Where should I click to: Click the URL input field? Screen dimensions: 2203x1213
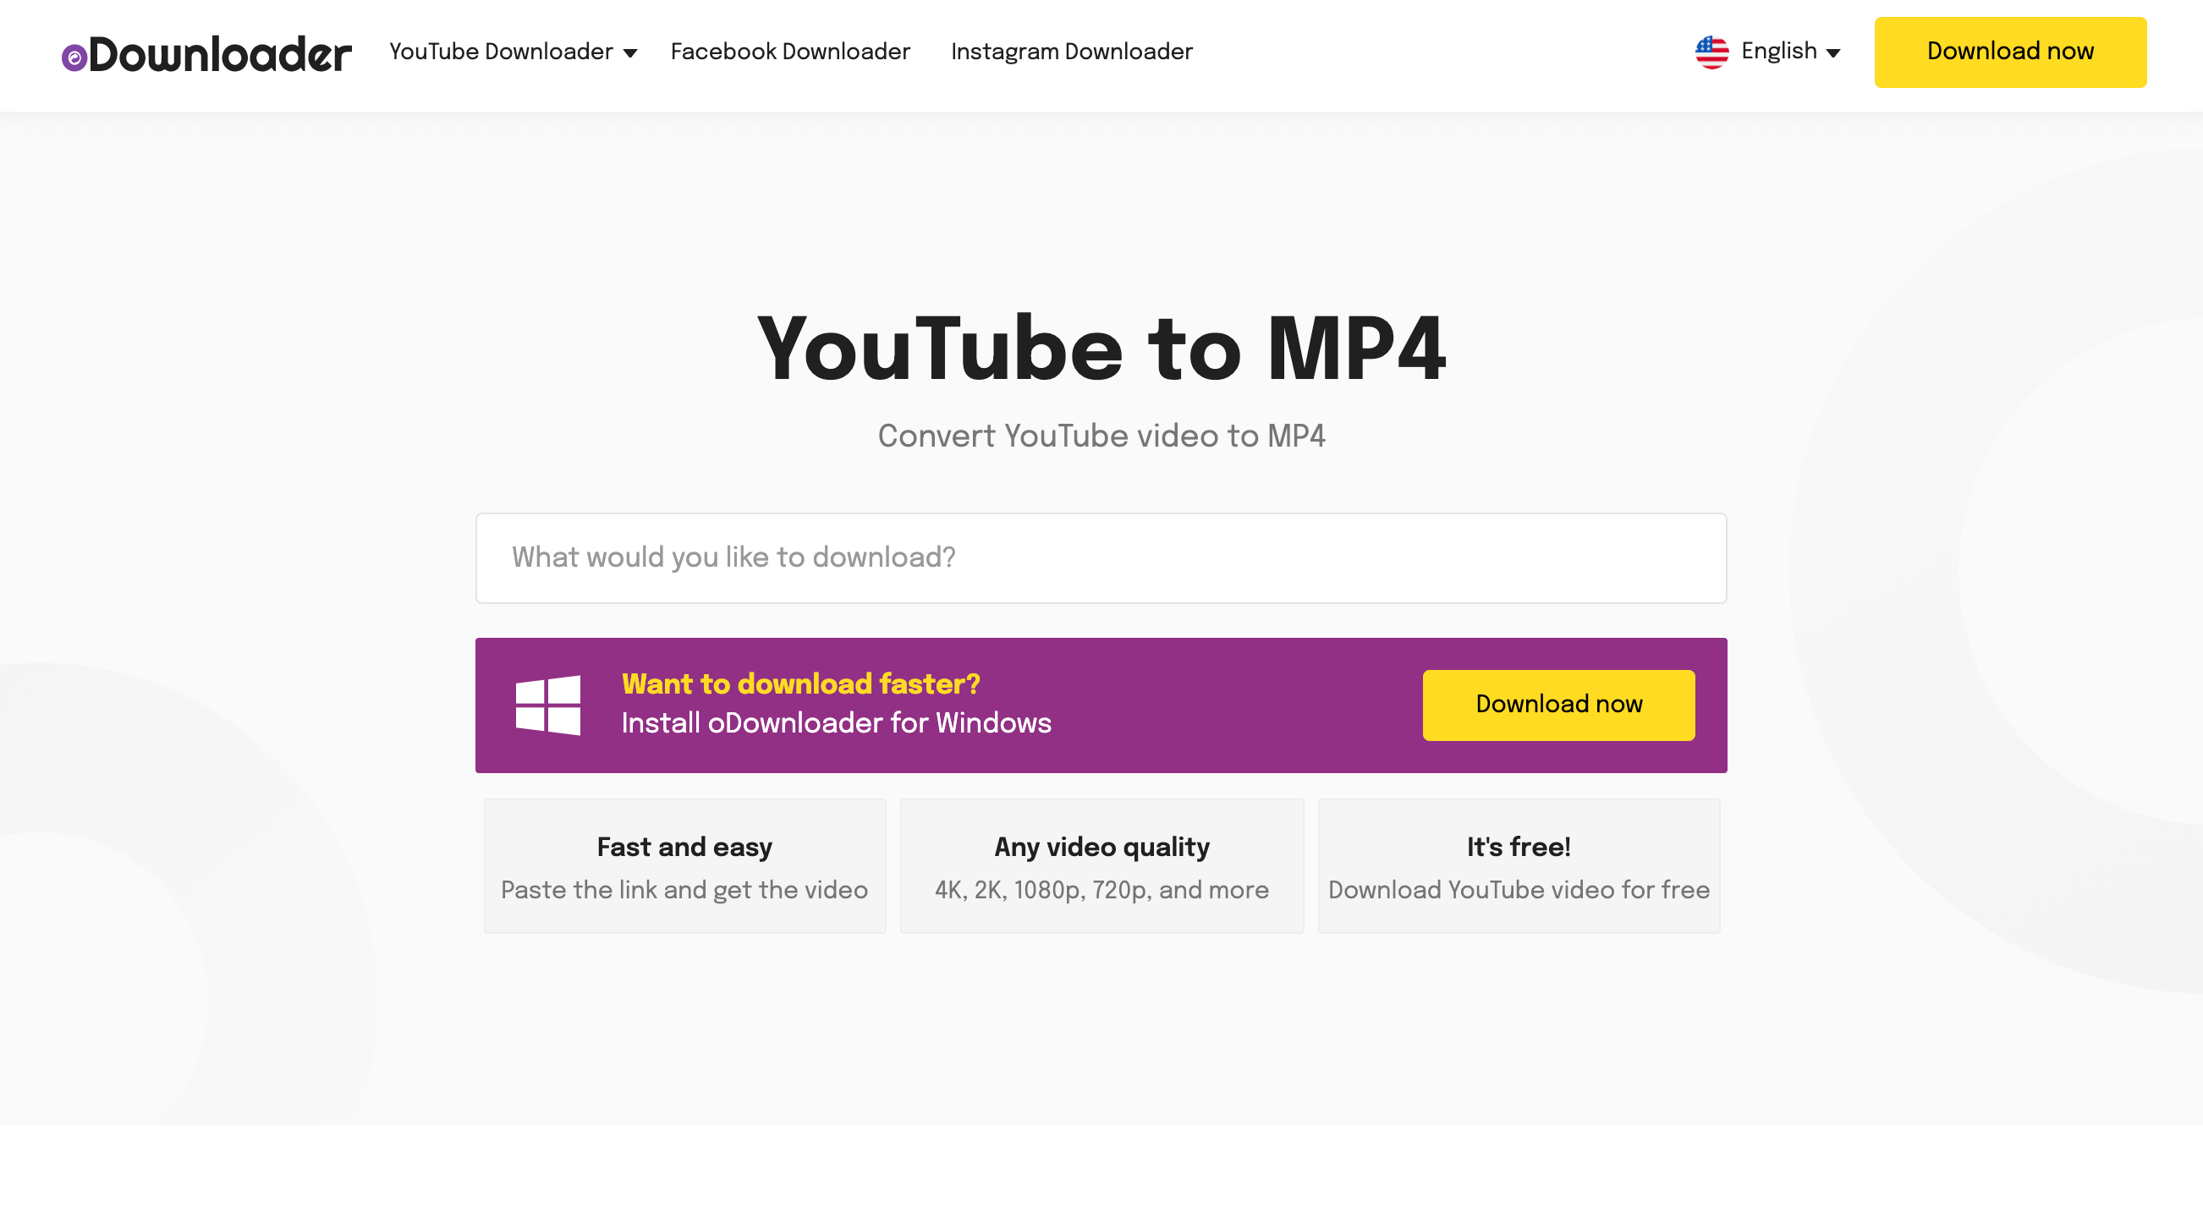pyautogui.click(x=1102, y=558)
